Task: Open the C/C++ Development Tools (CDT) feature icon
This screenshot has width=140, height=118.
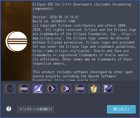Action: [x=10, y=89]
